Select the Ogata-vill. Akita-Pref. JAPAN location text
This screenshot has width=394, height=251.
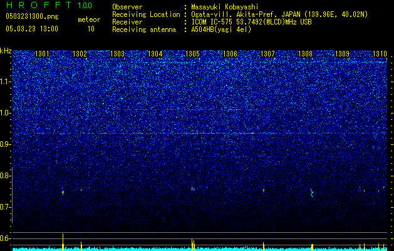279,14
